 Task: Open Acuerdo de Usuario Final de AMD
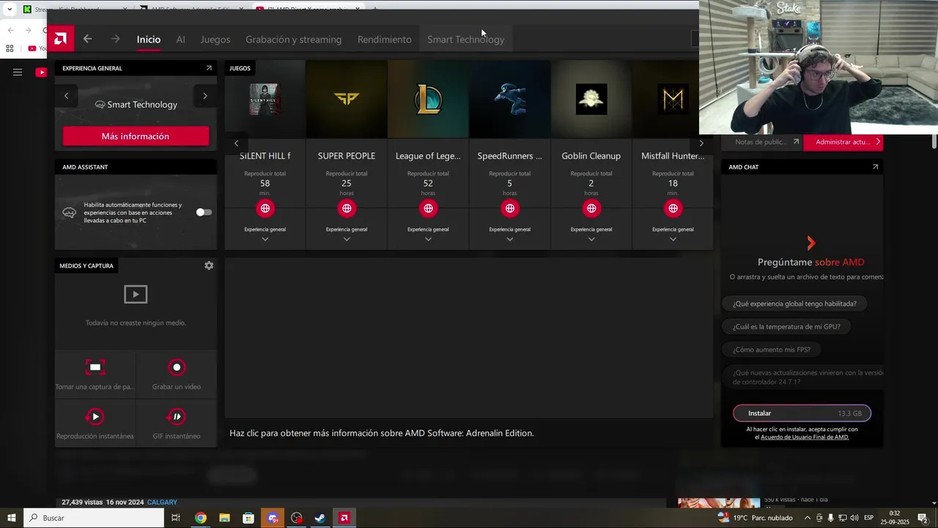805,437
